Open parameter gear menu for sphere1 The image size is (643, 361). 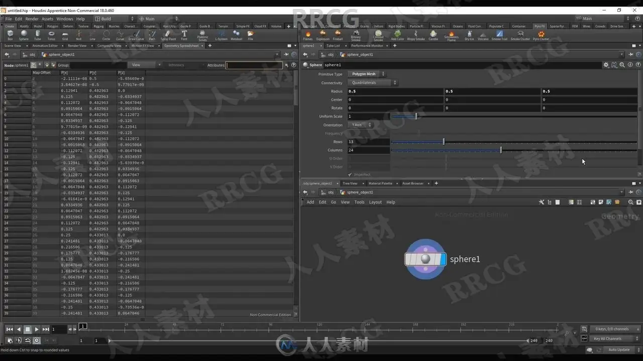(x=606, y=65)
